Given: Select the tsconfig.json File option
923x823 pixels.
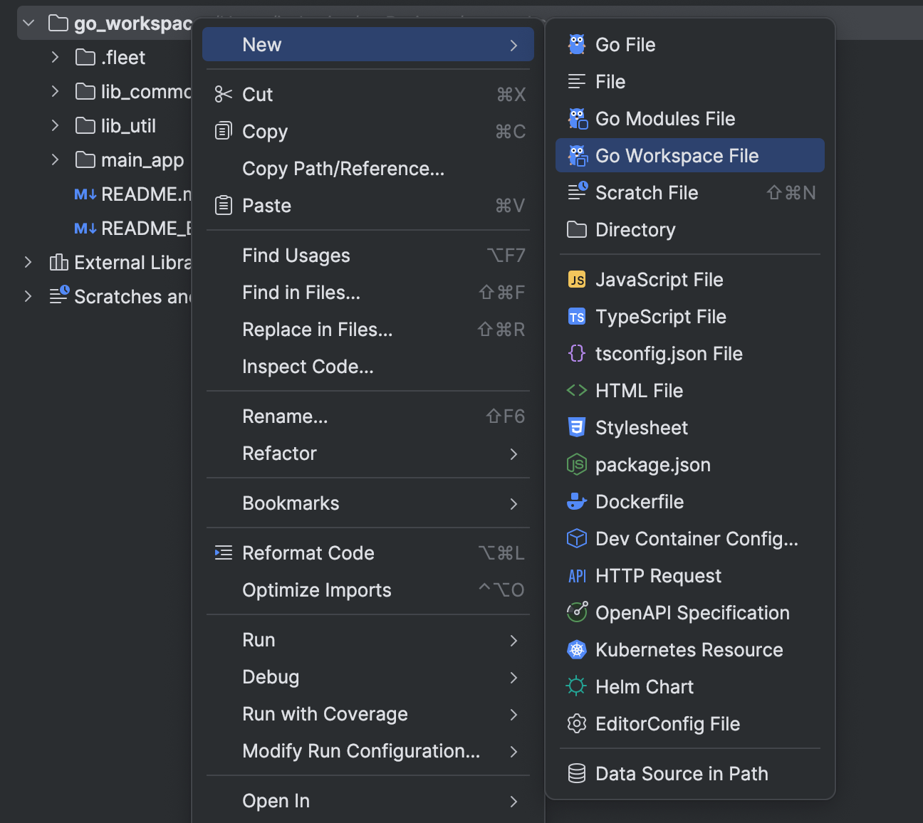Looking at the screenshot, I should click(669, 353).
